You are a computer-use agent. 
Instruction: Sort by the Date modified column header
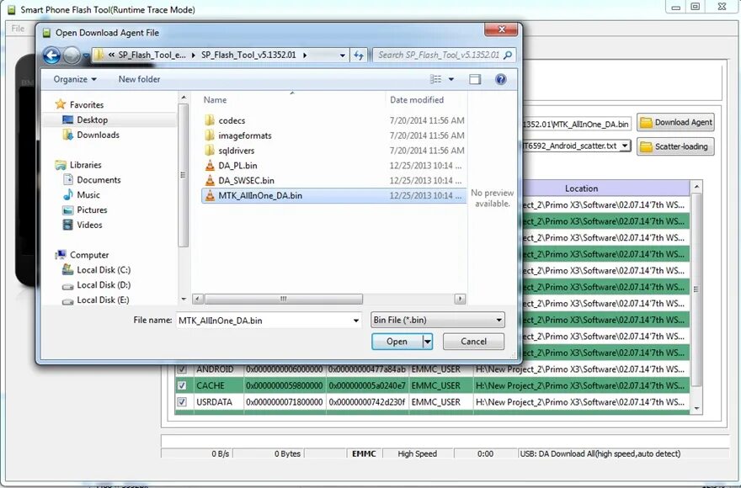point(417,100)
